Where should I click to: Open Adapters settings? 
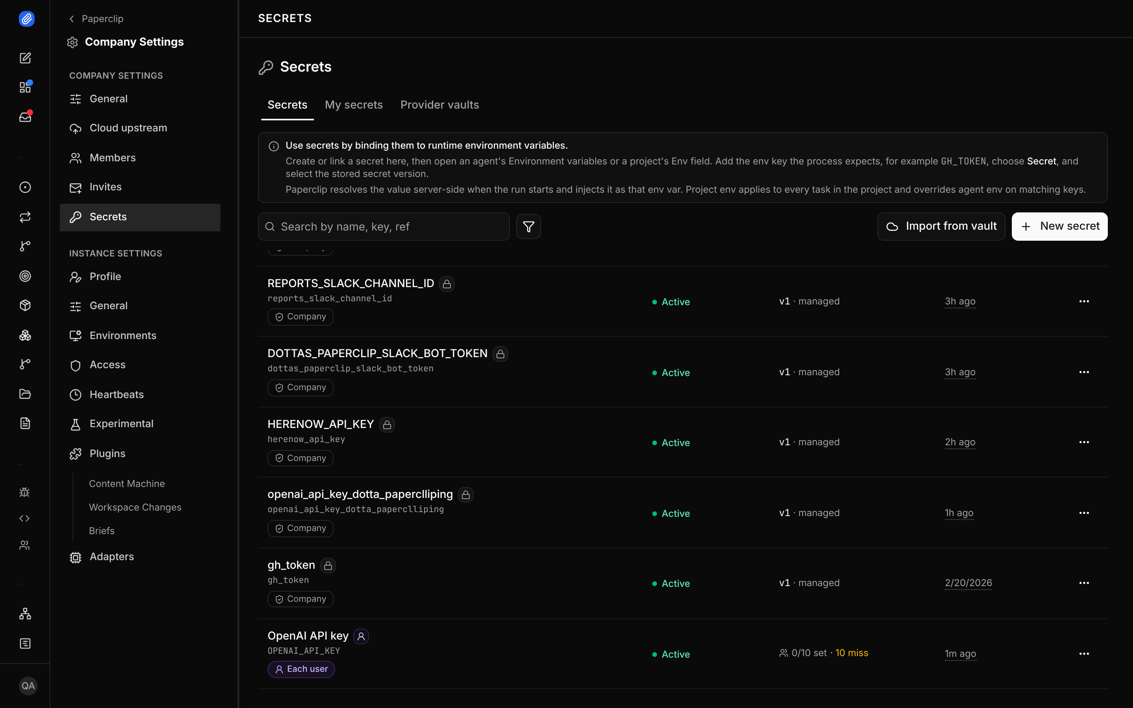pyautogui.click(x=140, y=557)
